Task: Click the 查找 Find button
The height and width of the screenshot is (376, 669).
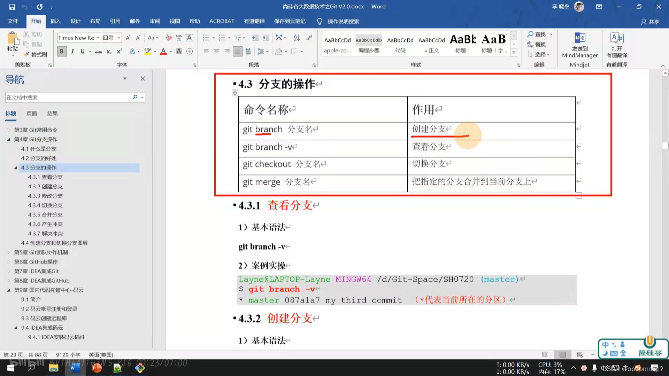Action: click(x=537, y=34)
